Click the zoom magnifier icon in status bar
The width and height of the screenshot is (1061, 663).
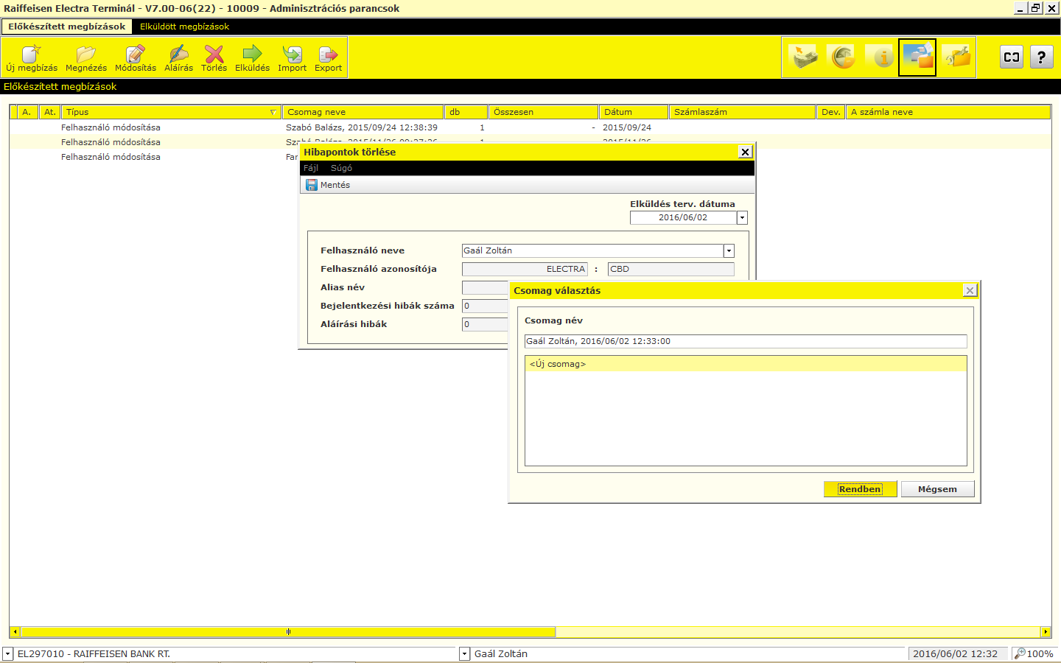coord(1020,653)
